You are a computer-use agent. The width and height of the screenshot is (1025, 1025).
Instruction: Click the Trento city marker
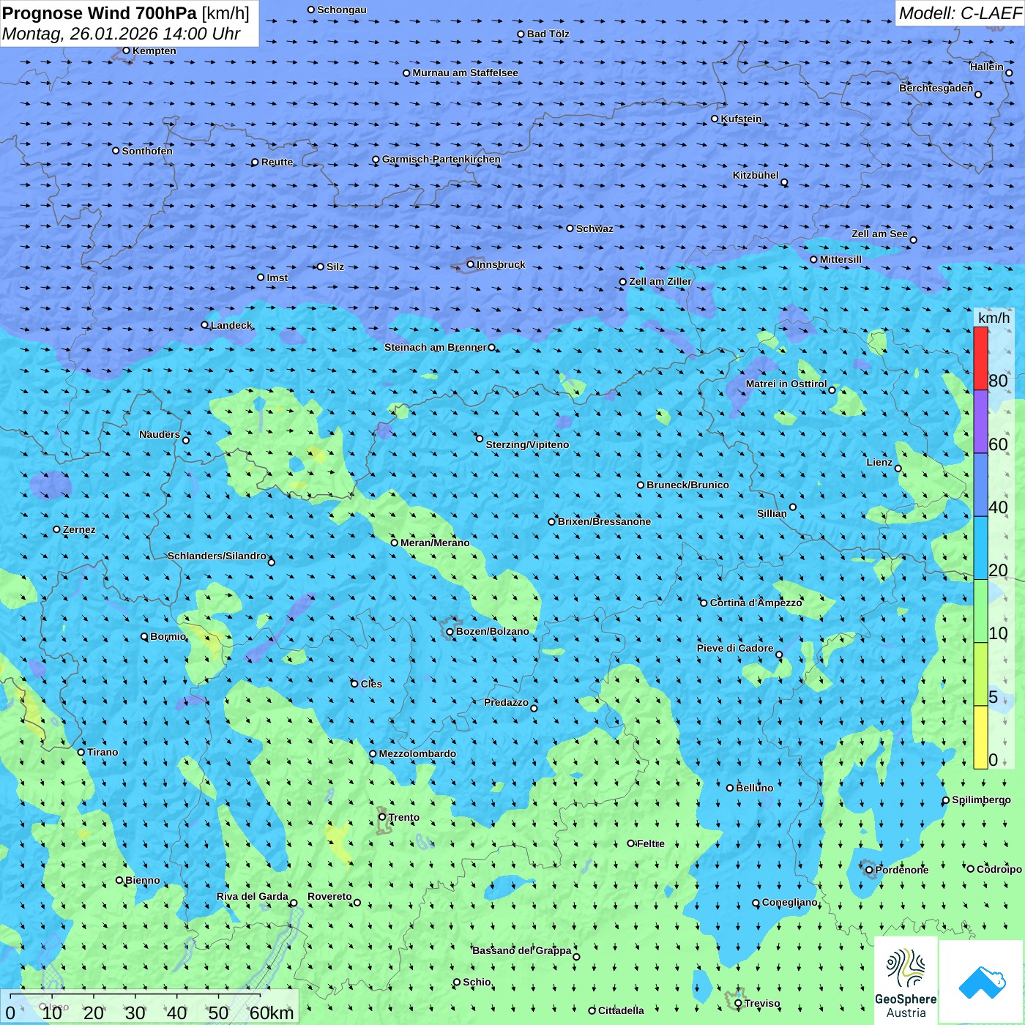click(382, 816)
